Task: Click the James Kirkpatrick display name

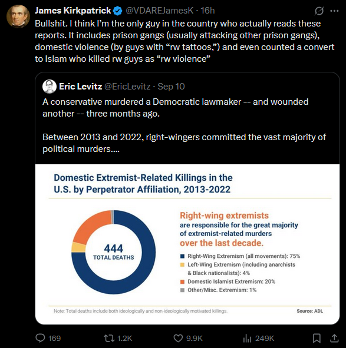Action: (73, 11)
